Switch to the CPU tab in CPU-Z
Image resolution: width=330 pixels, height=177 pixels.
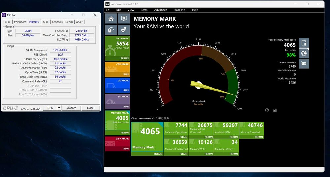[x=7, y=22]
